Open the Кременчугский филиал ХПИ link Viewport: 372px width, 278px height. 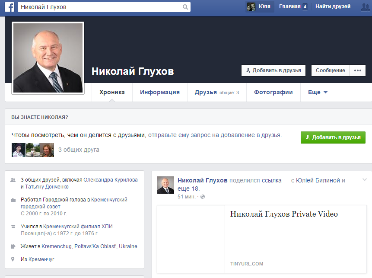(78, 227)
